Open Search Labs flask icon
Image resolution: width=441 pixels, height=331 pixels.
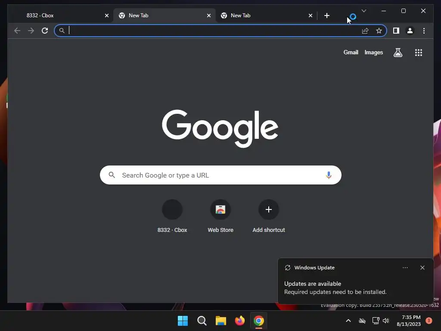point(398,52)
